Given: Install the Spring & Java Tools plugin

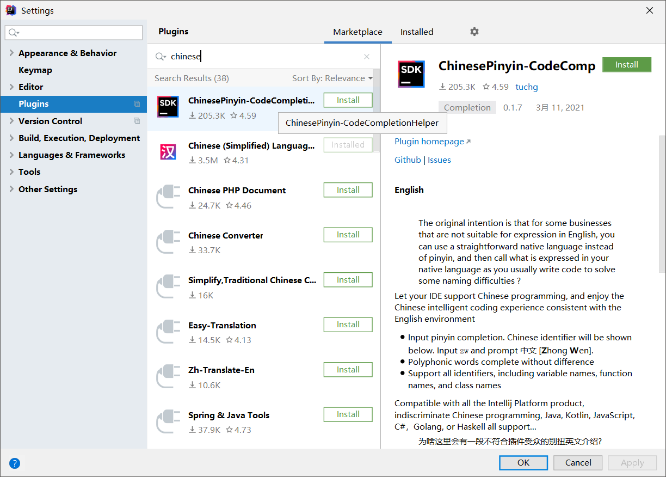Looking at the screenshot, I should [x=348, y=414].
